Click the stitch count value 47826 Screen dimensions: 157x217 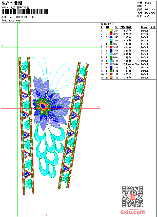[148, 3]
